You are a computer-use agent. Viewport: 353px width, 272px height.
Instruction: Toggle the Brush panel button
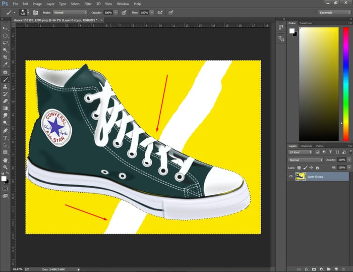[35, 13]
